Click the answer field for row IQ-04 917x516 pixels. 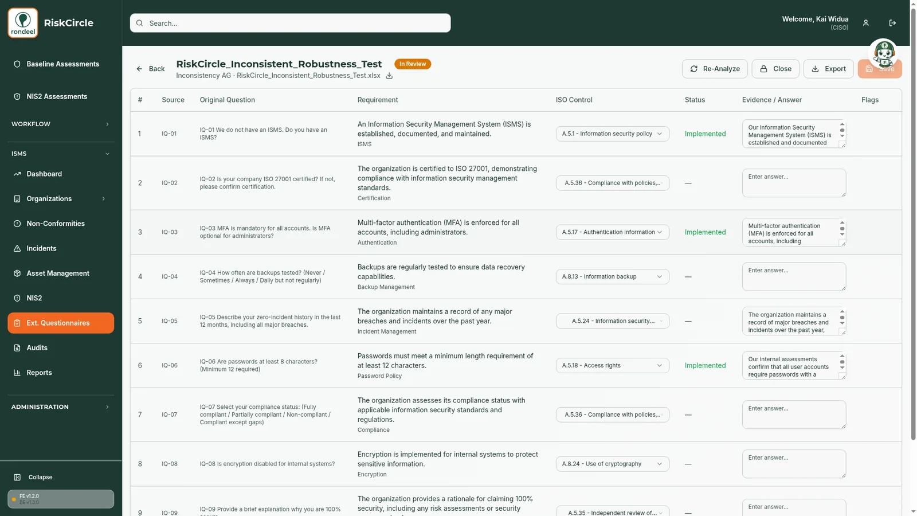tap(794, 276)
